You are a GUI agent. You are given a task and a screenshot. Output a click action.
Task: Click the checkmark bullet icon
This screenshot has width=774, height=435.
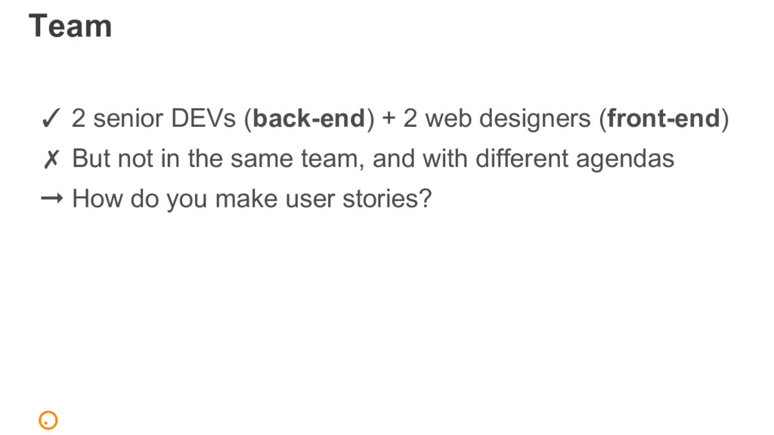51,119
